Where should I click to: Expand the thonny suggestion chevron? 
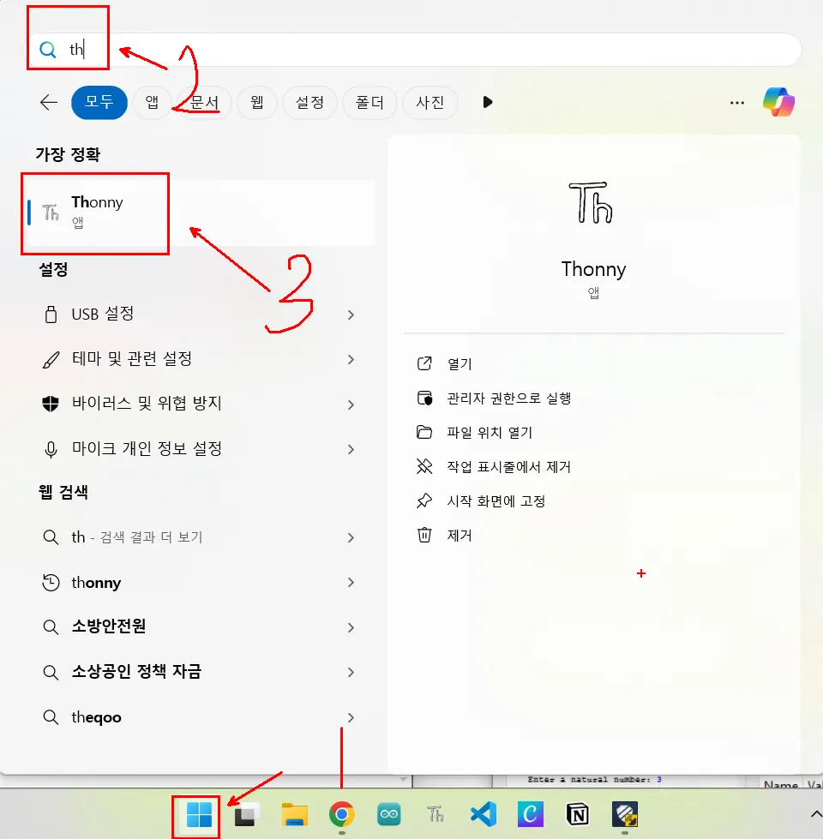(351, 582)
